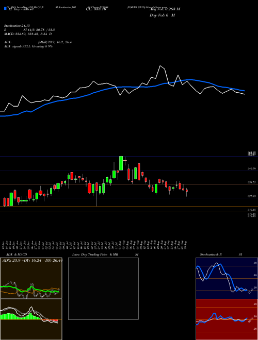Click the last red candlestick on the chart
The image size is (258, 340).
(187, 191)
